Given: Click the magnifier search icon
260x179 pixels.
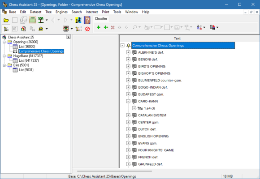Looking at the screenshot, I should tap(41, 29).
